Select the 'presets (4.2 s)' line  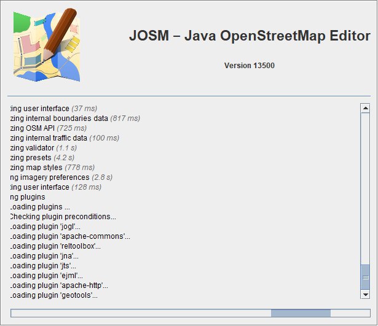click(x=42, y=158)
